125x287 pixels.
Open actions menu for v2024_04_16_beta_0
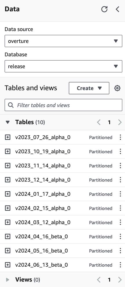(120, 237)
